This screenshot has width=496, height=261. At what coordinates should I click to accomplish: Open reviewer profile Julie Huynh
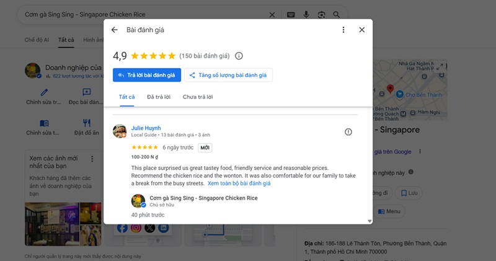146,128
